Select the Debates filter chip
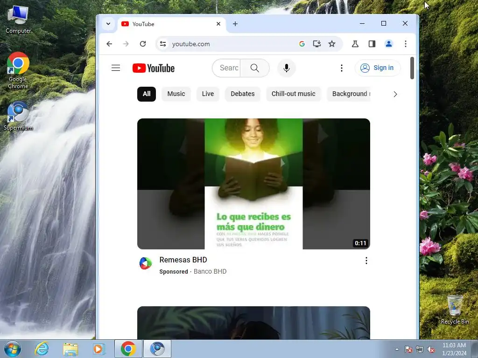478x358 pixels. (x=242, y=94)
